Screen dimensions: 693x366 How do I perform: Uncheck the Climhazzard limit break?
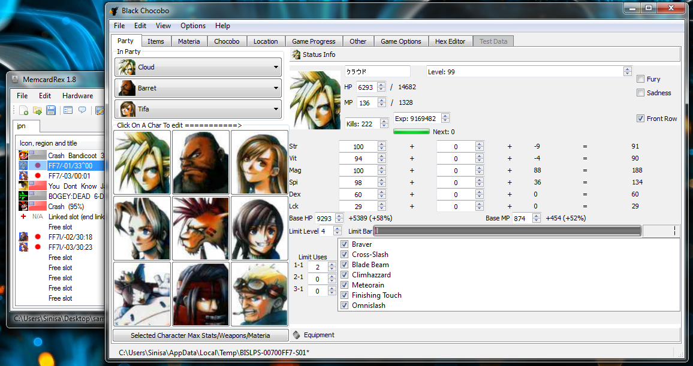tap(345, 274)
